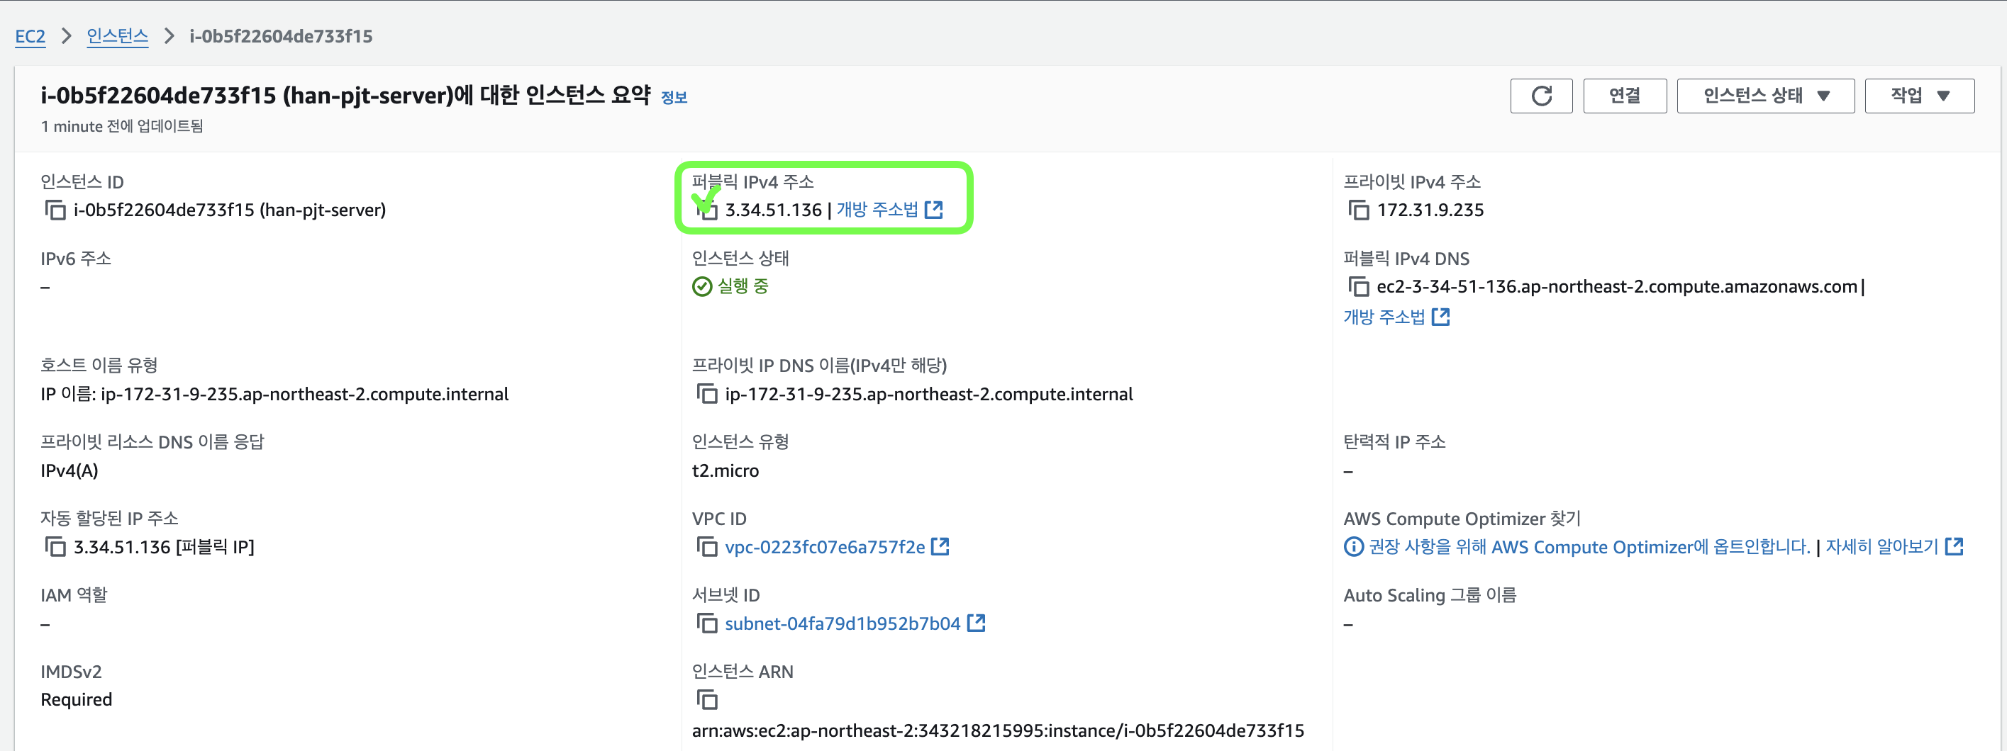This screenshot has width=2007, height=751.
Task: Copy the VPC ID
Action: (x=706, y=547)
